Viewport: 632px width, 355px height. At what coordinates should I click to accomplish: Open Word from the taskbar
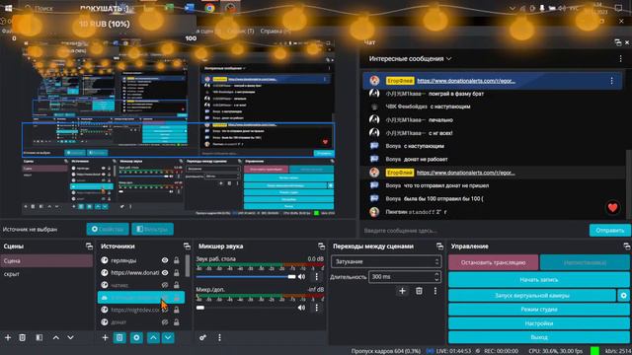coord(190,8)
